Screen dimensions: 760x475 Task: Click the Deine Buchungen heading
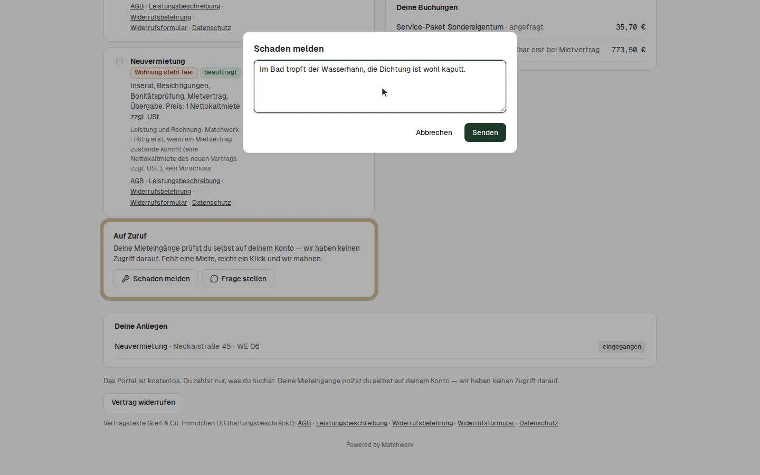click(x=427, y=8)
